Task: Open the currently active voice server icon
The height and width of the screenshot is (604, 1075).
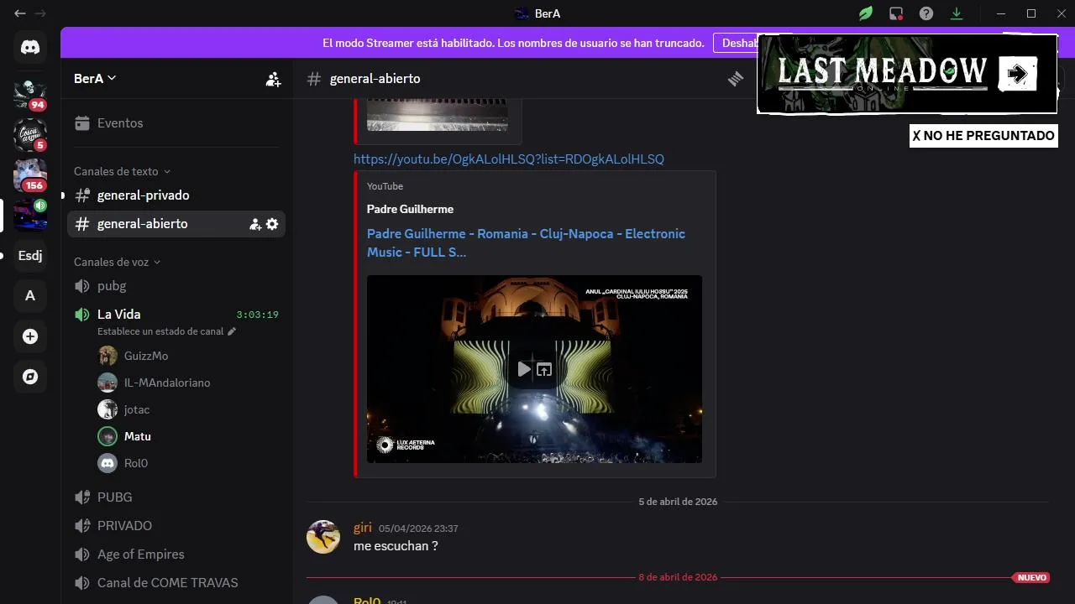Action: (30, 216)
